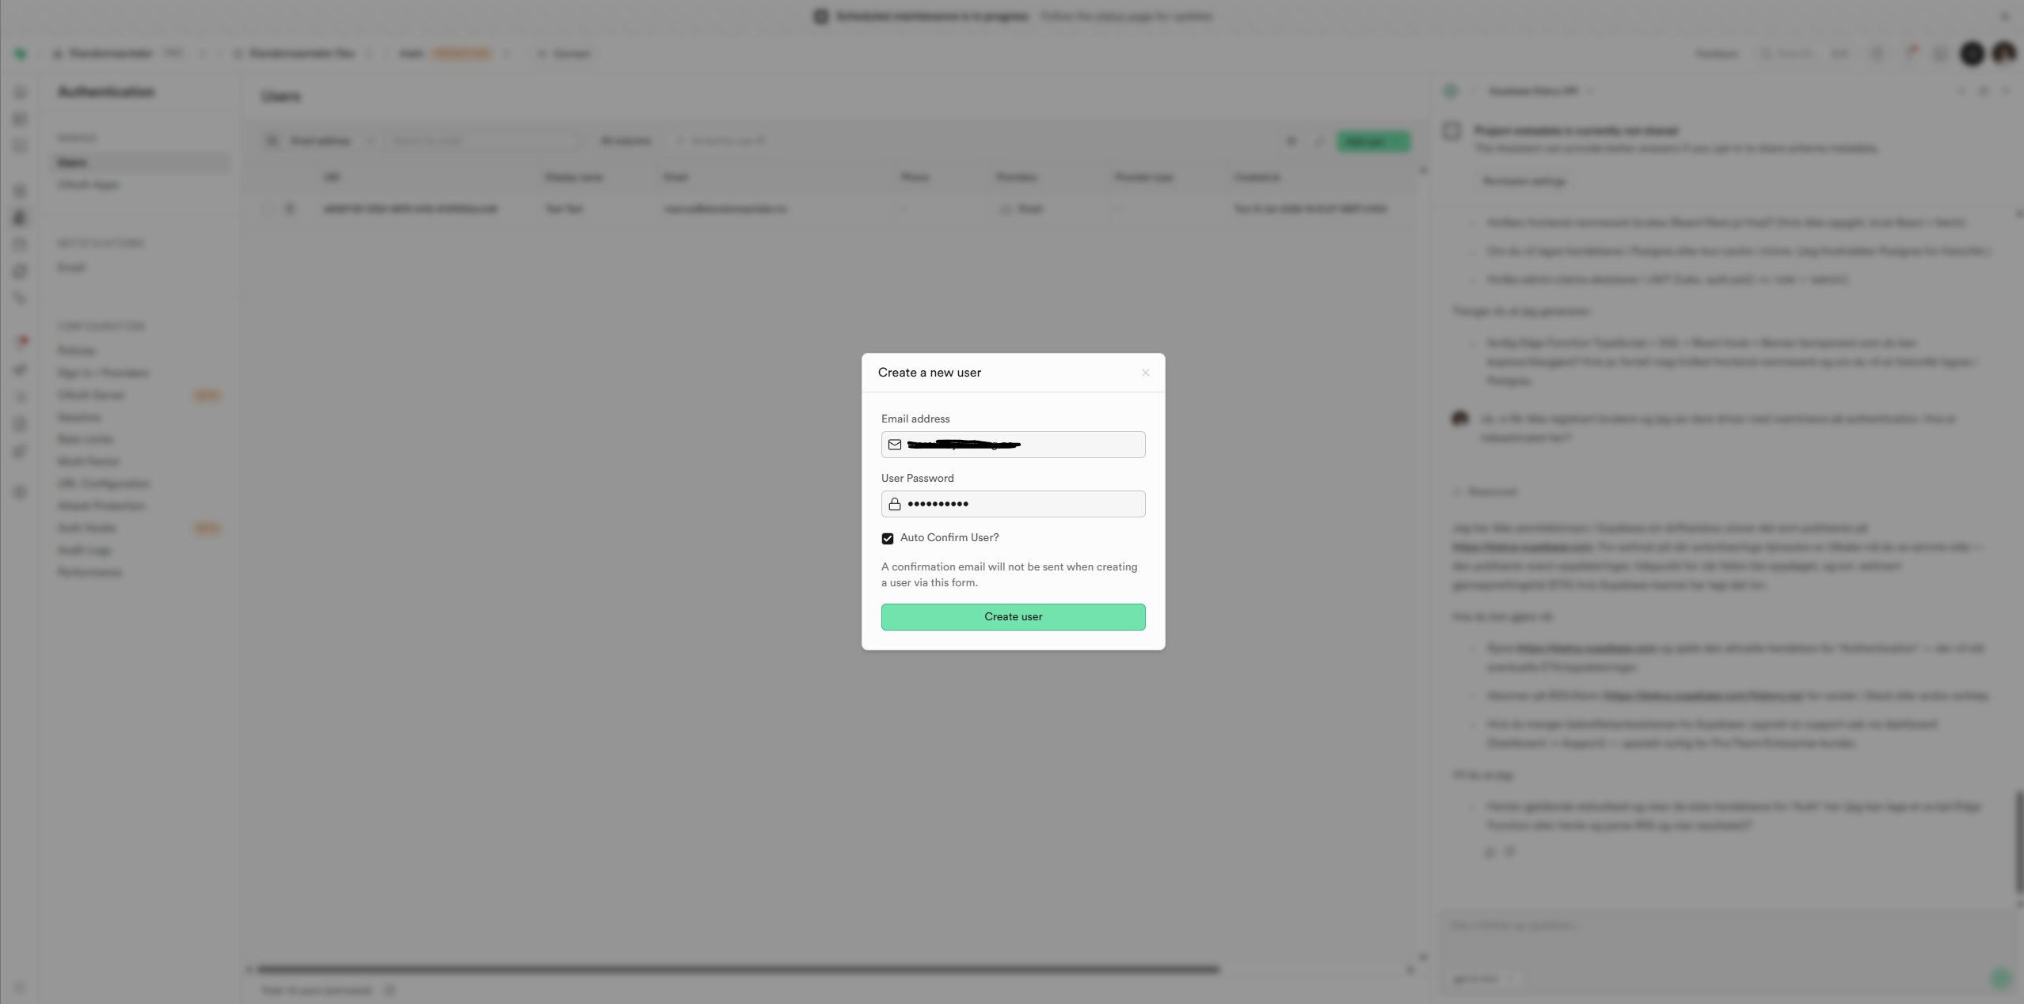2024x1004 pixels.
Task: Uncheck the Auto Confirm User checkbox
Action: pos(888,538)
